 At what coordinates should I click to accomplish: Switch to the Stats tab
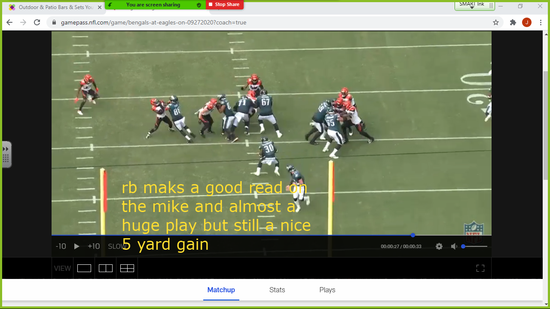277,290
